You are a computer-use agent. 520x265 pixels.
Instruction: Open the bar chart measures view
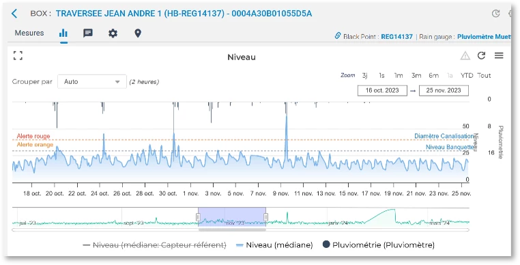63,33
